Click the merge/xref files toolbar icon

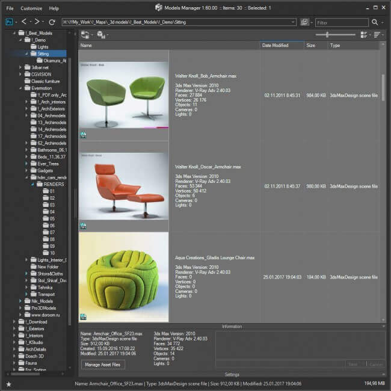point(85,34)
